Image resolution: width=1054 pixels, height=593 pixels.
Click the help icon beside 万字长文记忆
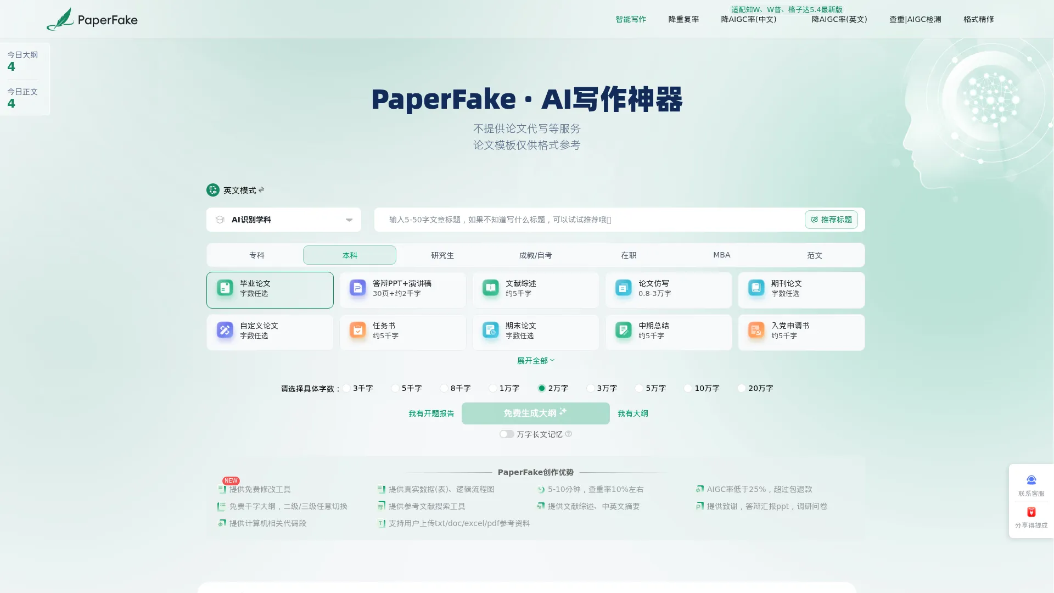pos(569,434)
